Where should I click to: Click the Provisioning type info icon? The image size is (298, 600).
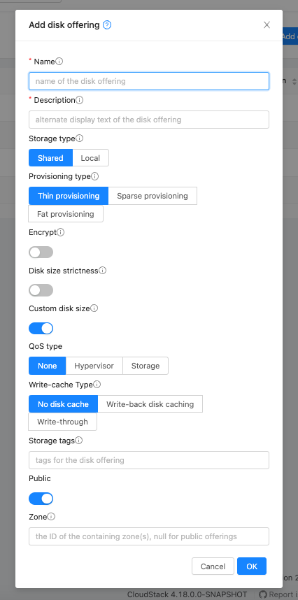pyautogui.click(x=95, y=176)
